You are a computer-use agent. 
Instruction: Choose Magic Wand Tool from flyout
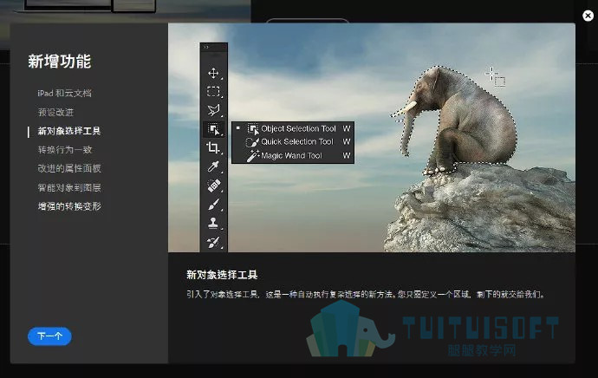pyautogui.click(x=293, y=156)
